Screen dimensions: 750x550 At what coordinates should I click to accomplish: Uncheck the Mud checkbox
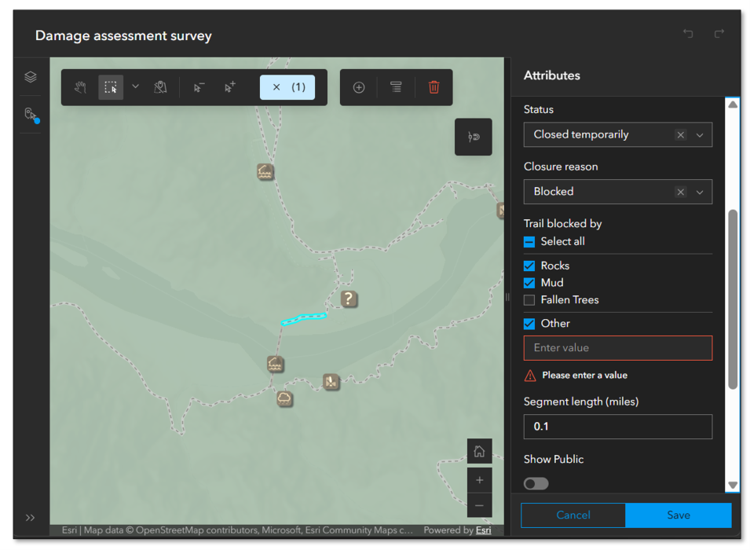pos(529,283)
